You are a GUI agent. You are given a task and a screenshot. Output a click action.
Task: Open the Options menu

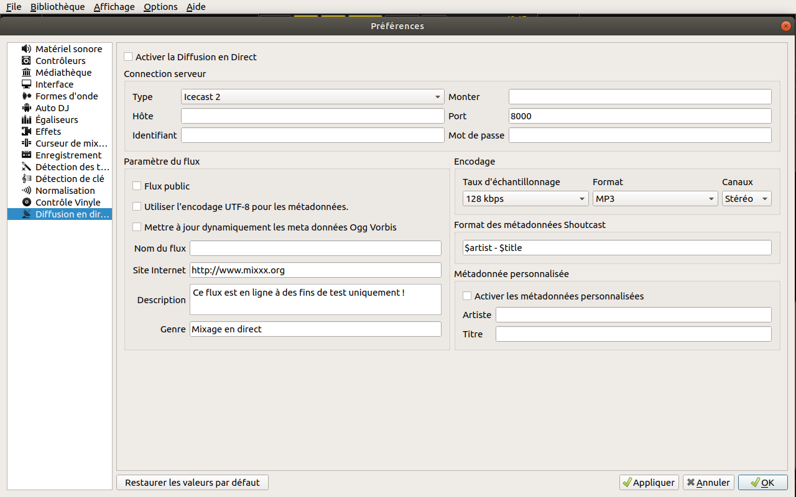[160, 7]
